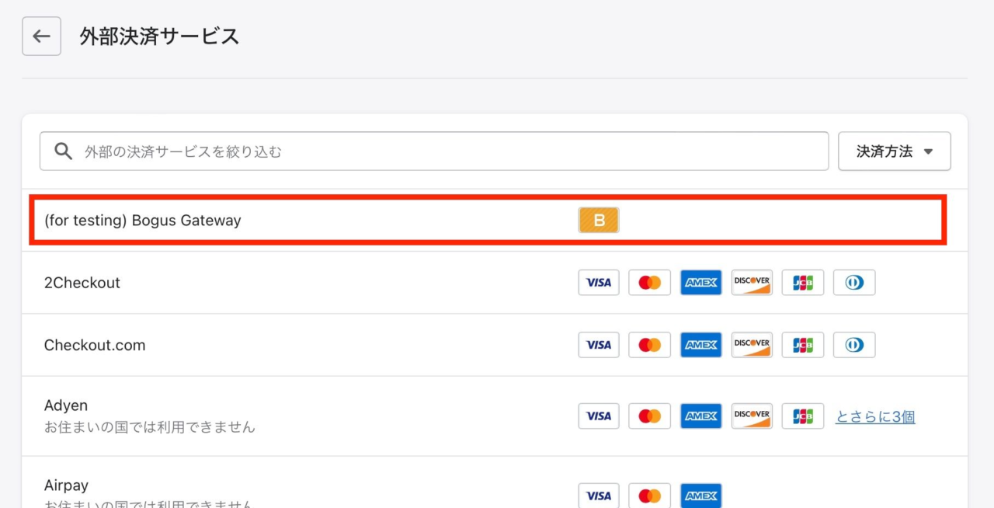Click the JCB icon in Adyen row
The height and width of the screenshot is (508, 994).
tap(803, 416)
